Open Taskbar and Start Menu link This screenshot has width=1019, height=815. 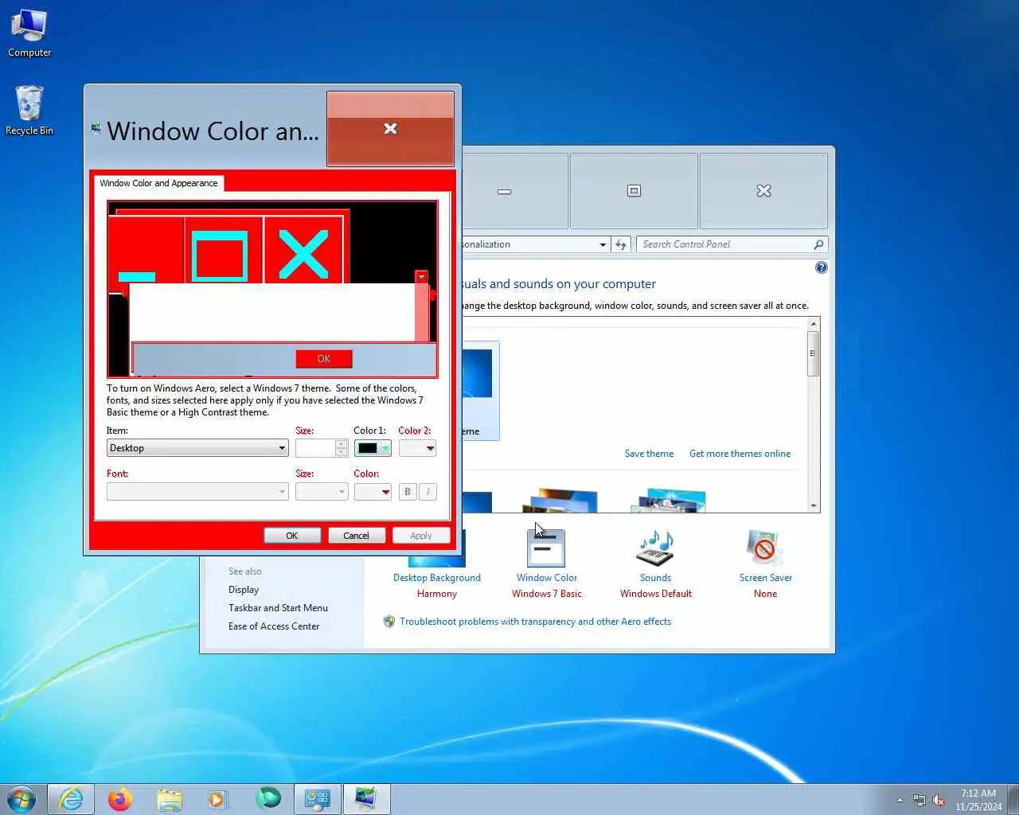pyautogui.click(x=278, y=608)
